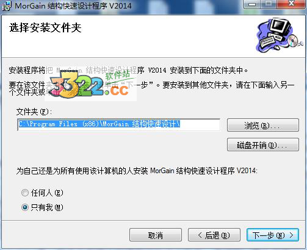The width and height of the screenshot is (307, 250).
Task: Click the window title MorGain 结构快速设计程序 V2014
Action: [73, 5]
